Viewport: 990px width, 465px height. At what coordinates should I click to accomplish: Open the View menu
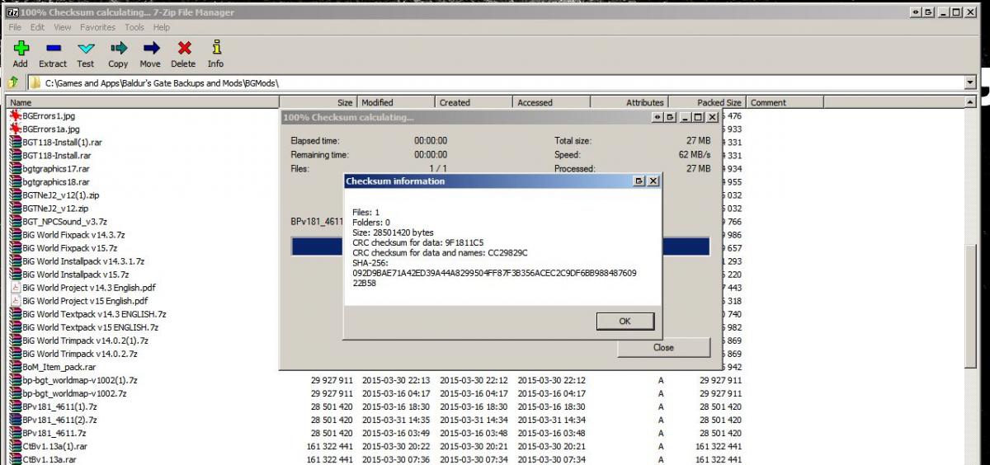63,27
